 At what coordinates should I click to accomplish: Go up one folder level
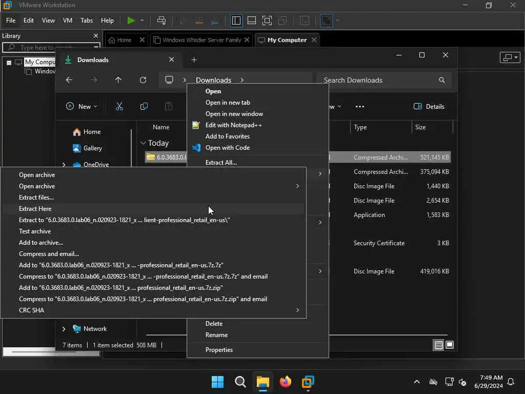118,80
